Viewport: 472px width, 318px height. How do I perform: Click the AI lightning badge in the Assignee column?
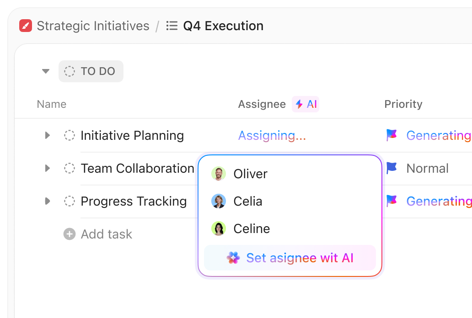point(305,104)
